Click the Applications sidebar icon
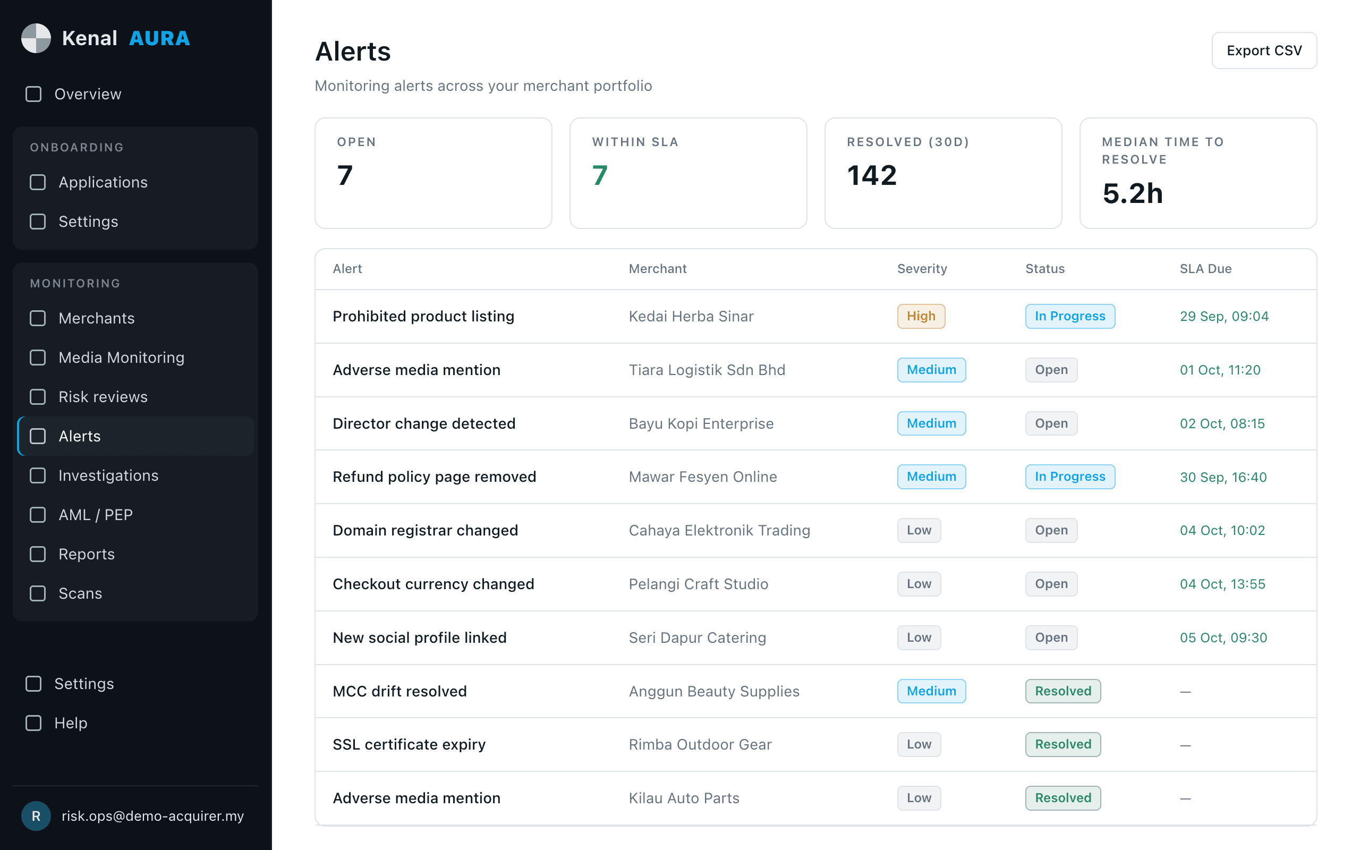 tap(38, 182)
